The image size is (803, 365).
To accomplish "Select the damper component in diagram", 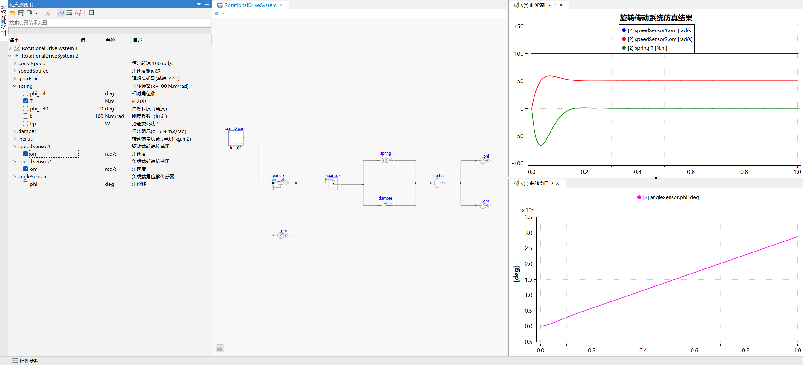I will (x=386, y=205).
